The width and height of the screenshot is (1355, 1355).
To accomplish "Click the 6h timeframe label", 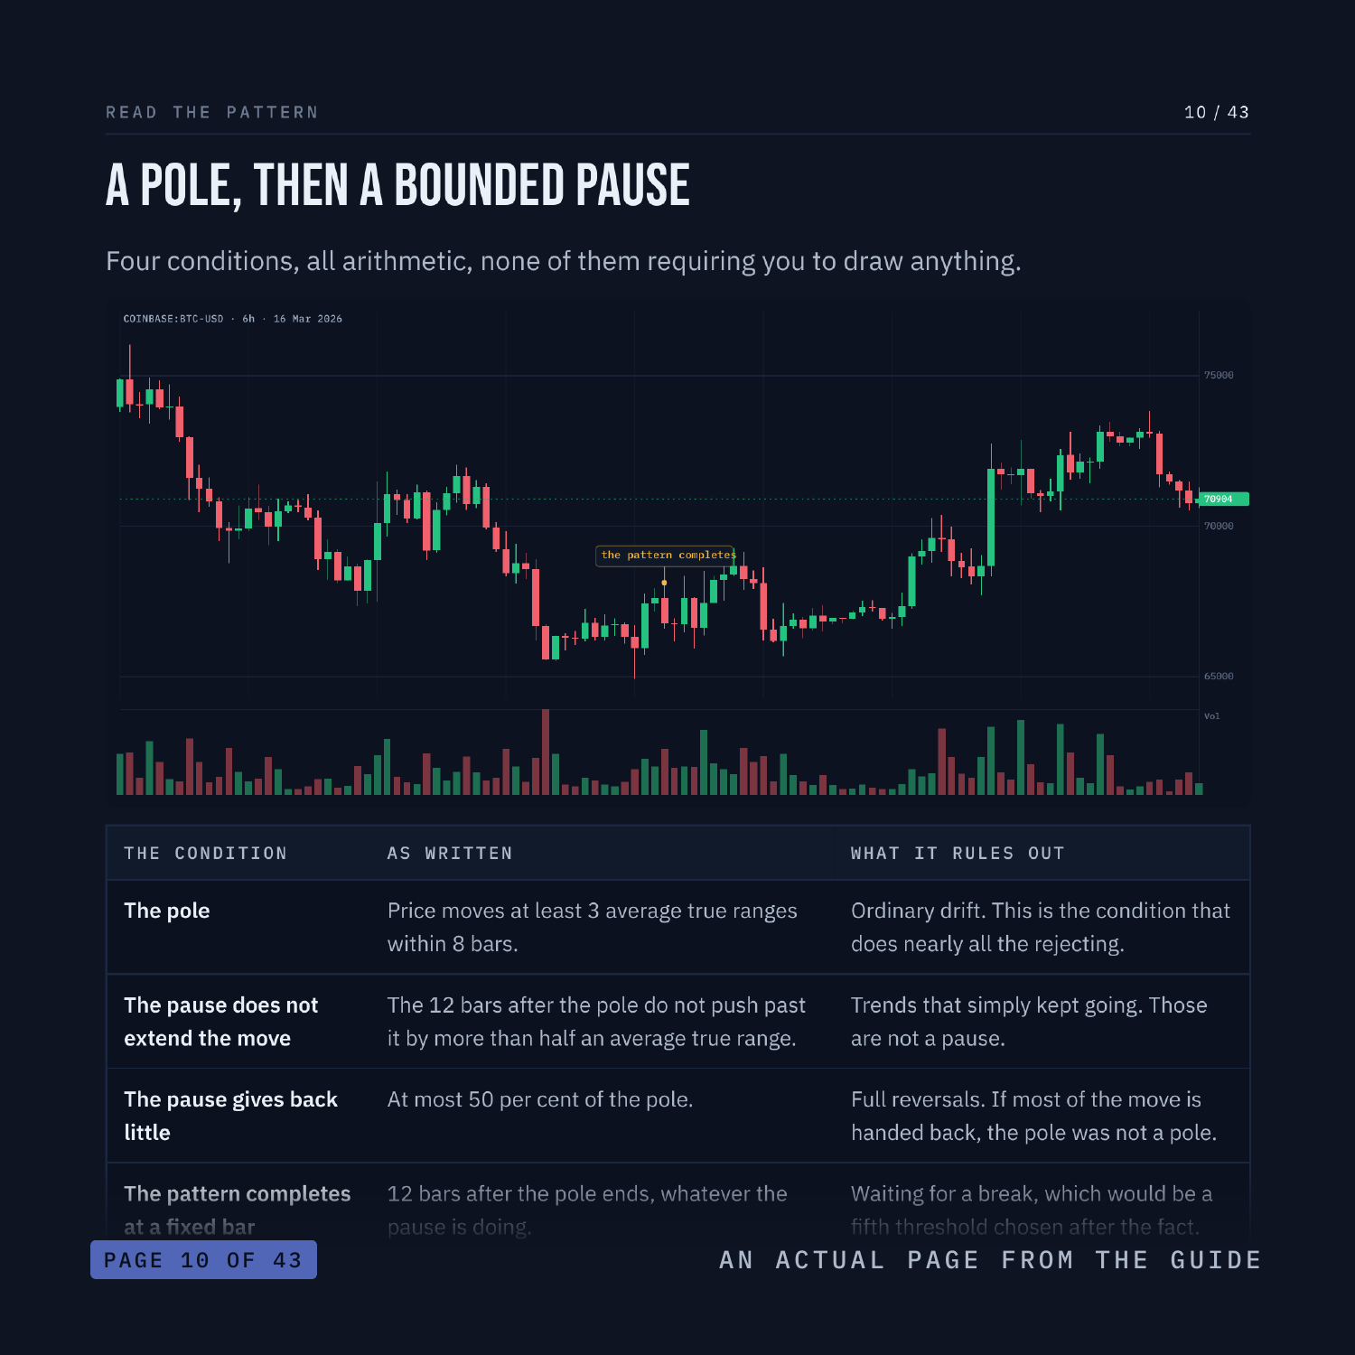I will [x=248, y=319].
